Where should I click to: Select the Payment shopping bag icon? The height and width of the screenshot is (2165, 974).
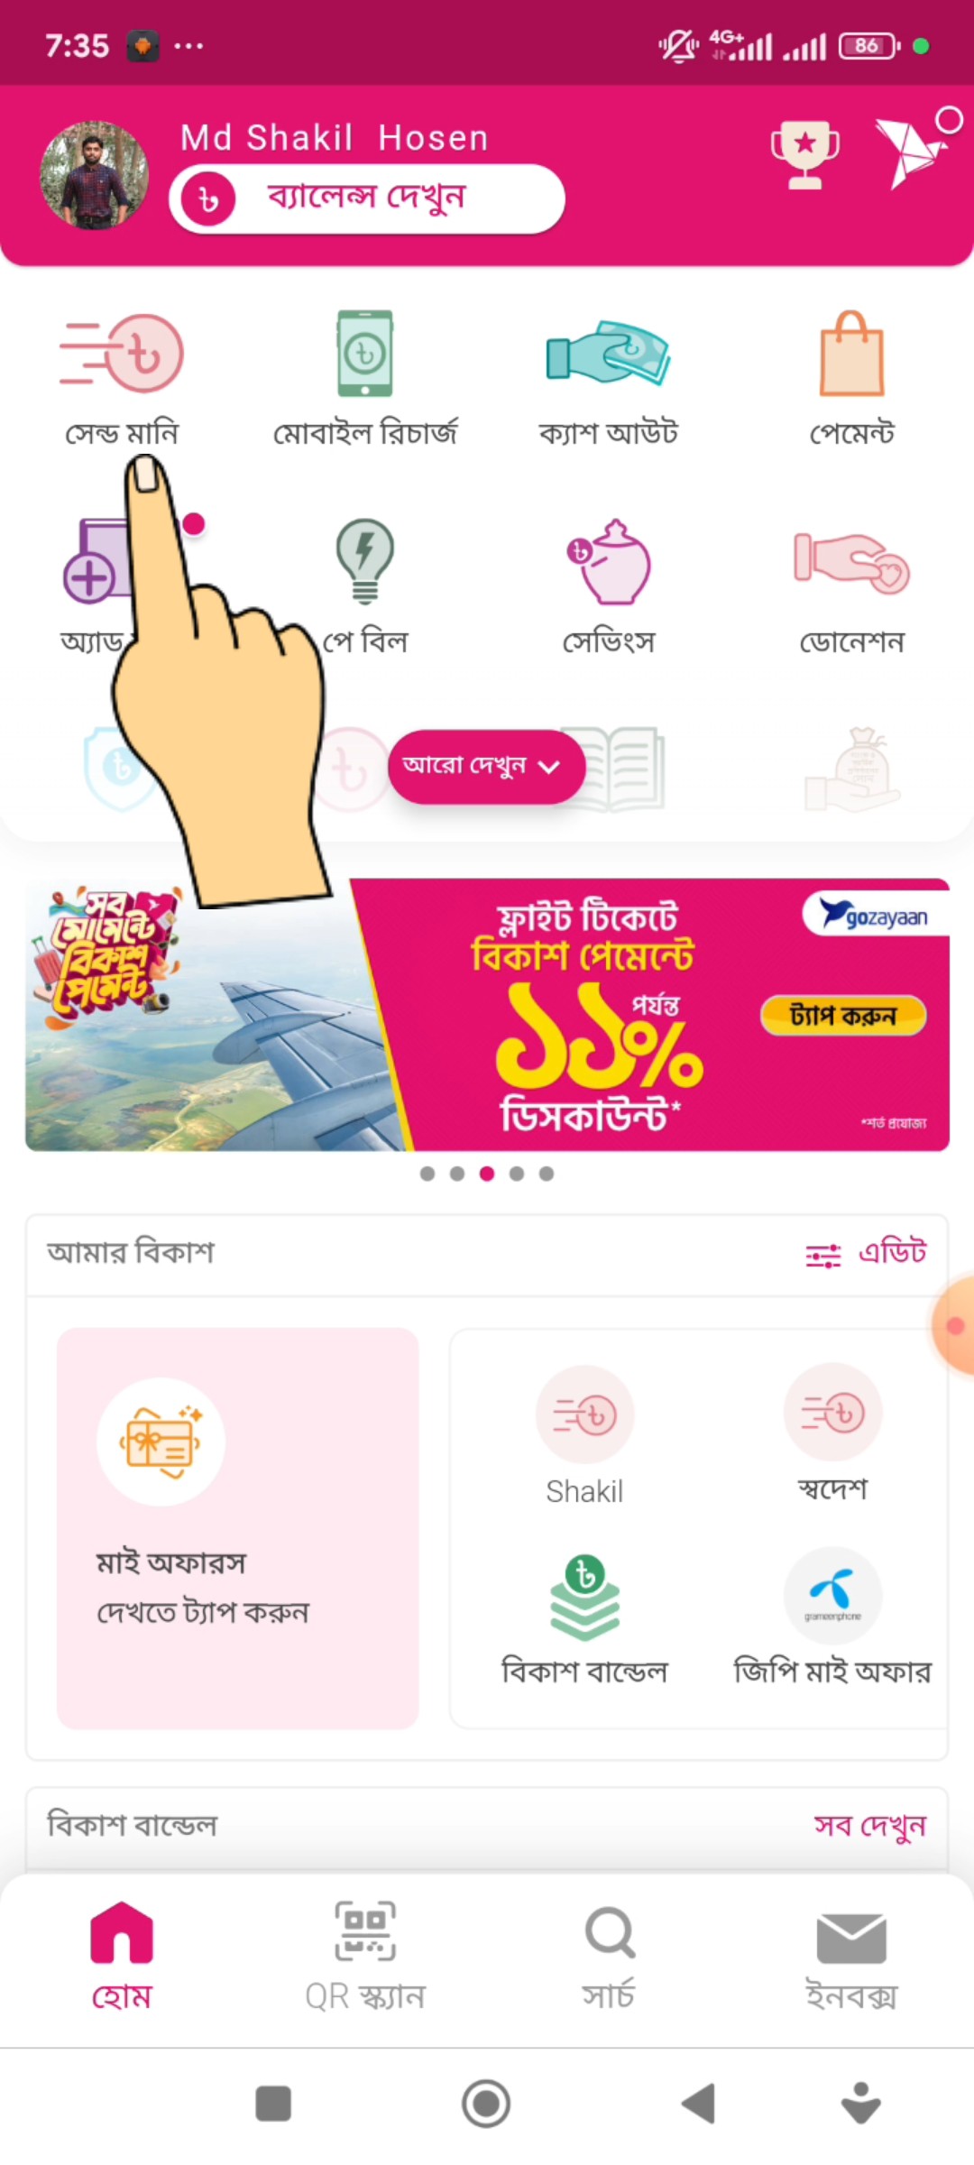(x=851, y=353)
